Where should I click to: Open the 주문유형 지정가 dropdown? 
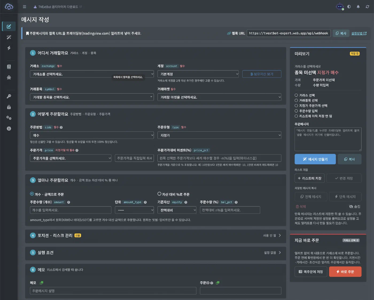219,135
